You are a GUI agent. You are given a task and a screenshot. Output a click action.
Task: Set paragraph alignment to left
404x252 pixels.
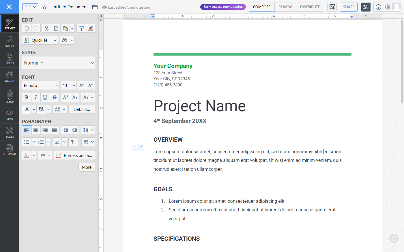[27, 130]
